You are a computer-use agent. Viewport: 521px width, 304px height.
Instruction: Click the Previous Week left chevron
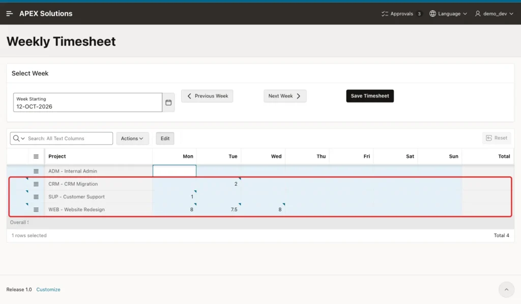(x=189, y=96)
